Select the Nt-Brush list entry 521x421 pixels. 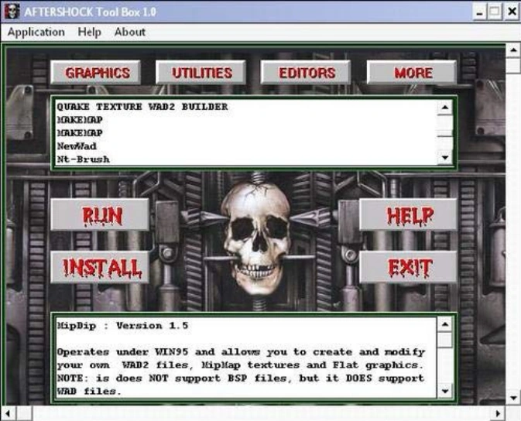click(83, 159)
